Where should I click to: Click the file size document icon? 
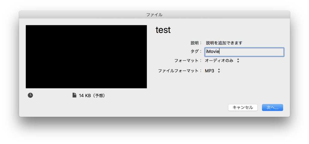click(74, 95)
